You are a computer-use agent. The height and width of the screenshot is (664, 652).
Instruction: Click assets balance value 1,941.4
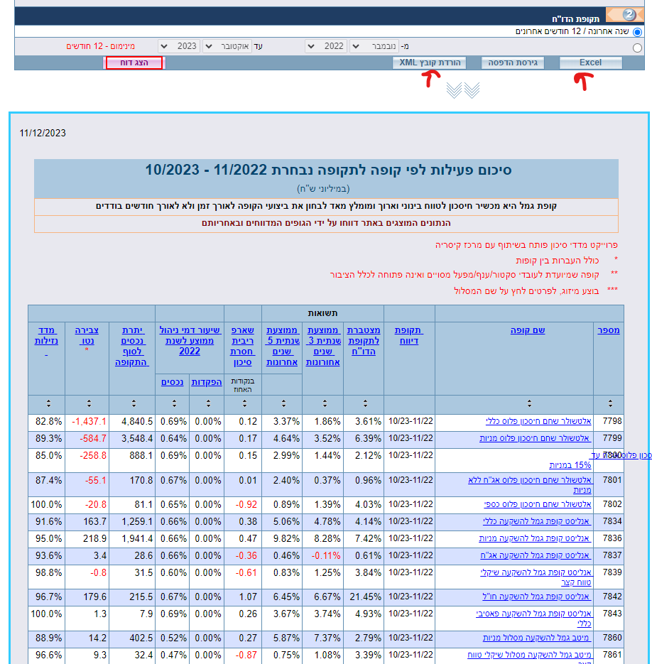(x=137, y=538)
